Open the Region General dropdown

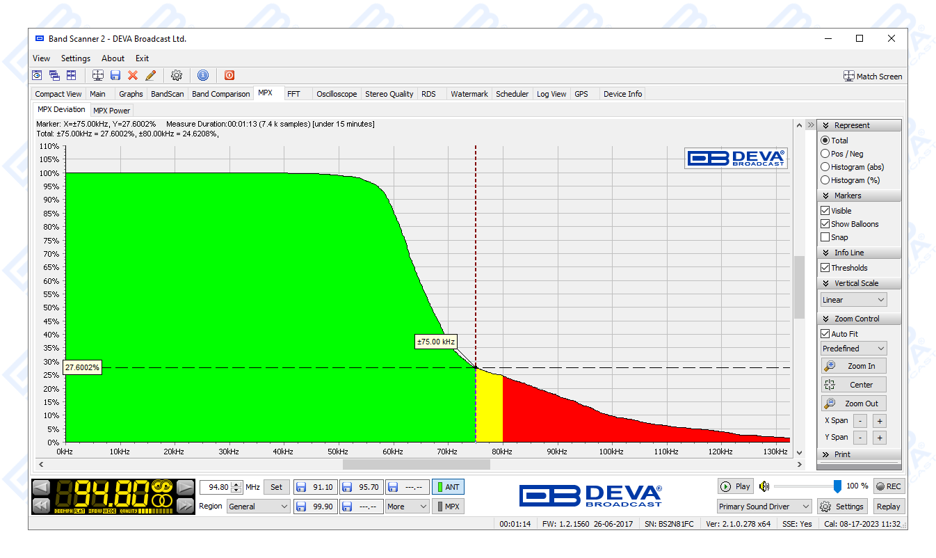(x=258, y=507)
